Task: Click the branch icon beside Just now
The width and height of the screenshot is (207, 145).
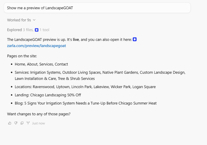Action: 28,123
